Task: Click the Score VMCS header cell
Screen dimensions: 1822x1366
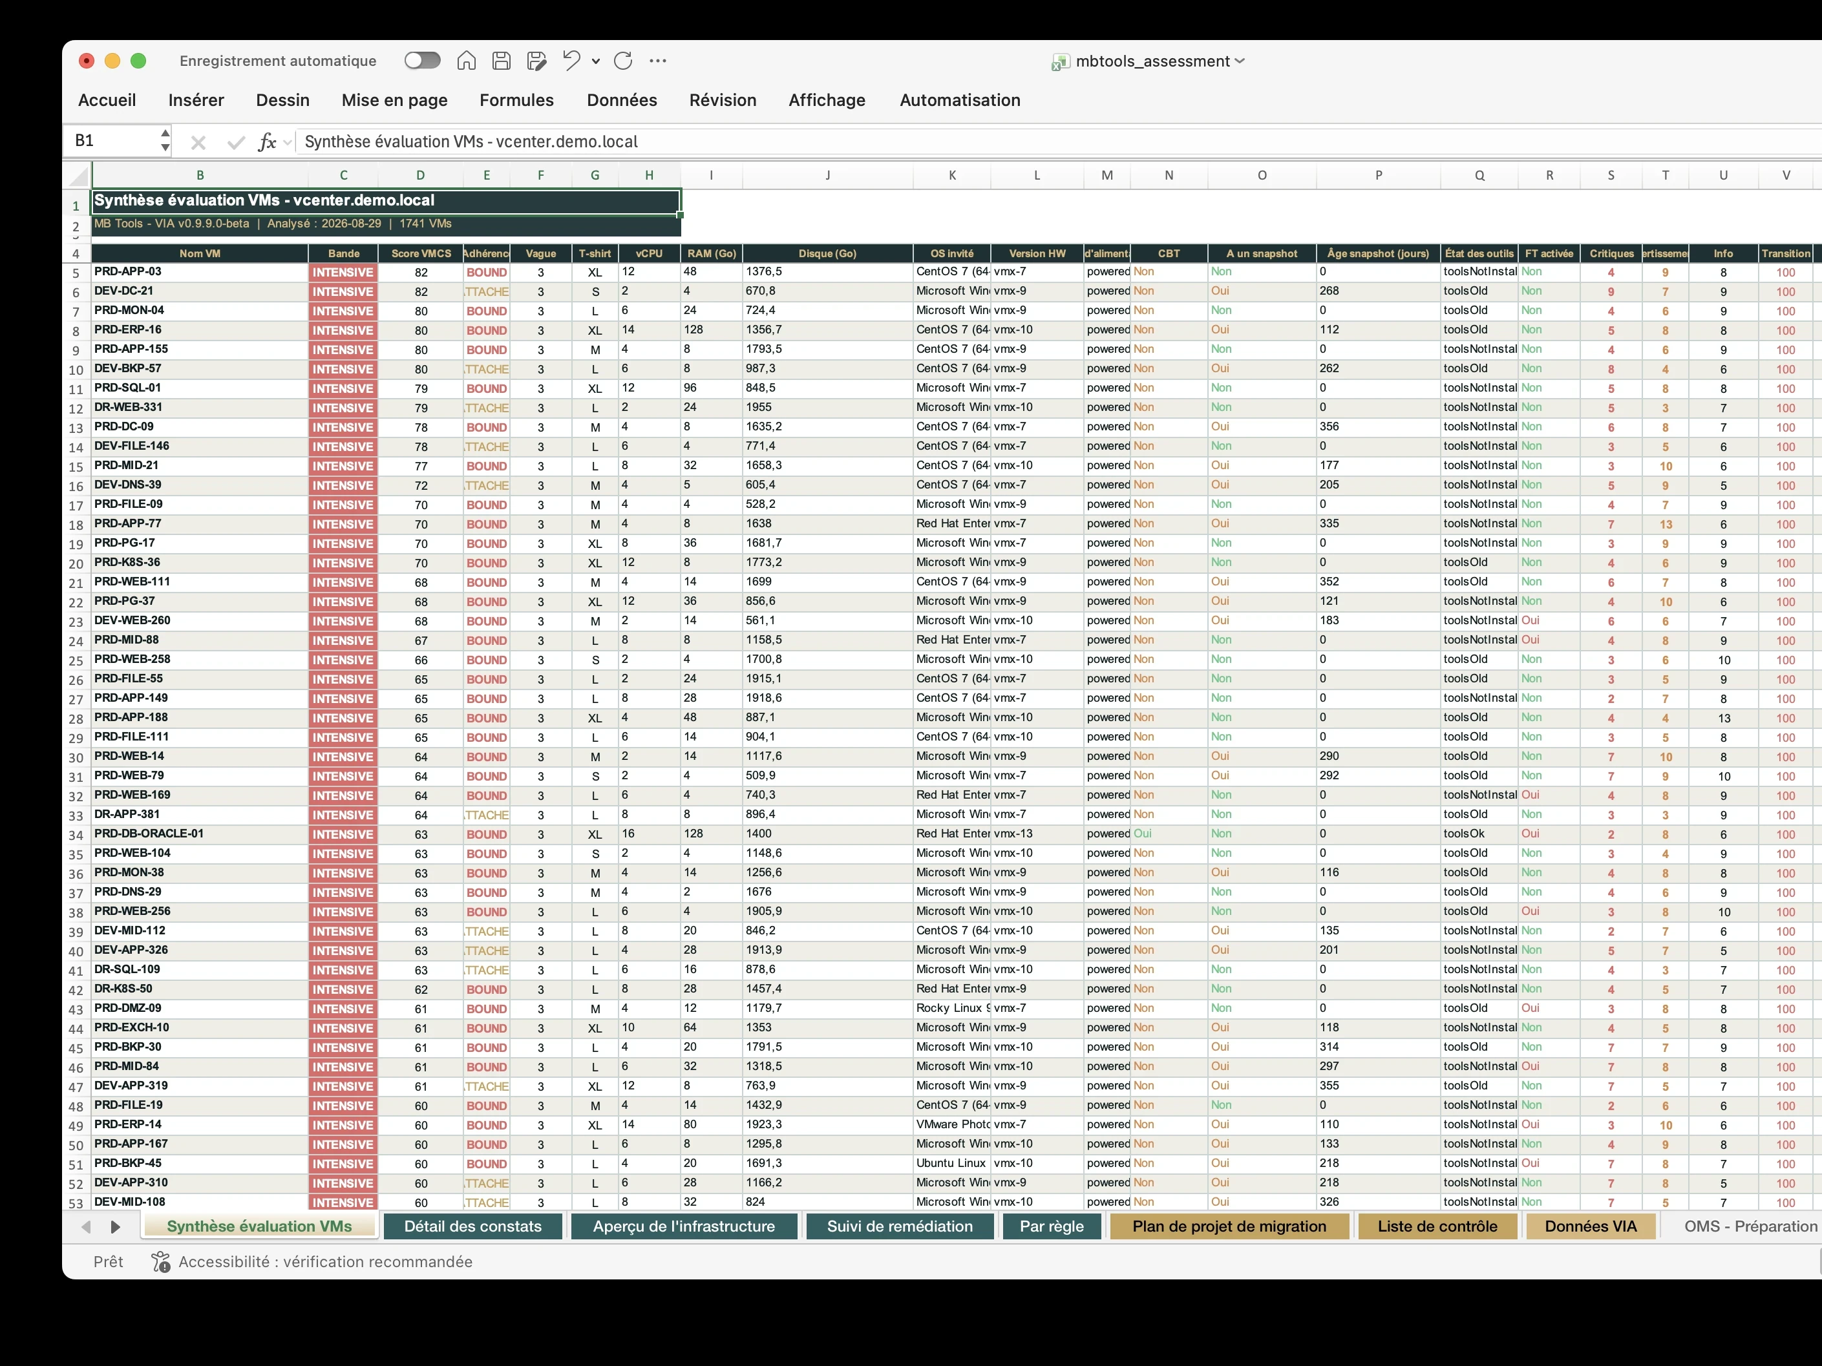Action: [421, 253]
